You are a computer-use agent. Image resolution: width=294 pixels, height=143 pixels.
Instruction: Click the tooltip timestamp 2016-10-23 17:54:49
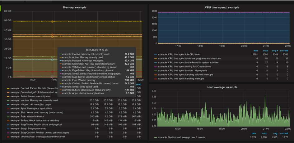96,50
